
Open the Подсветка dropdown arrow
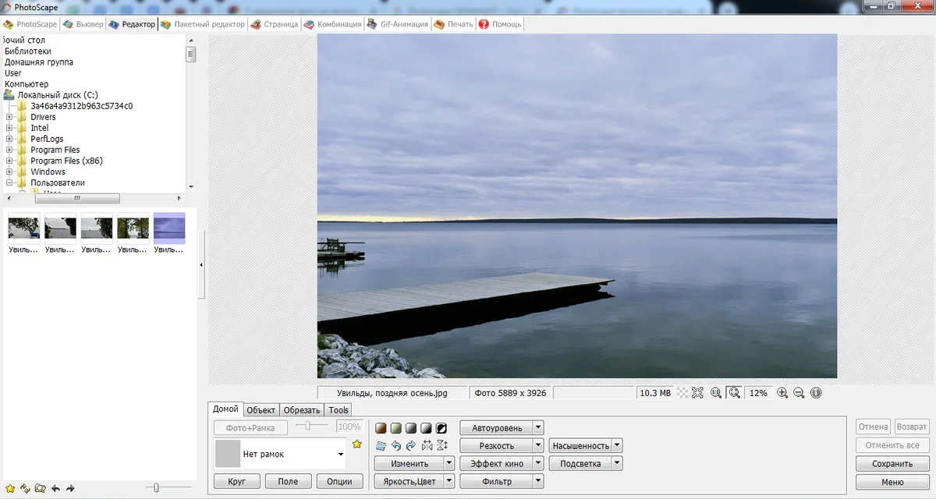click(617, 463)
